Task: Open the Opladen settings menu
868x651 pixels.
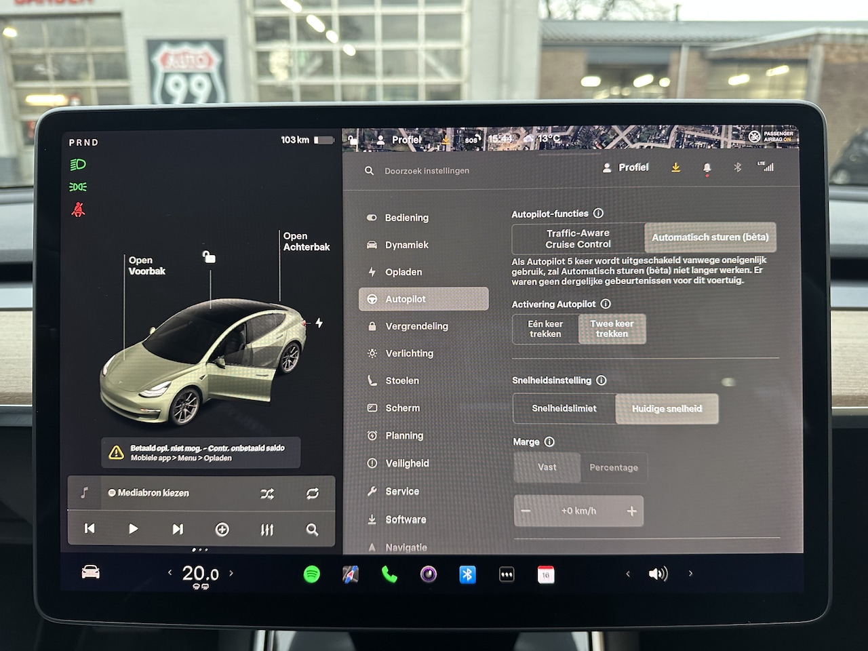Action: (403, 272)
